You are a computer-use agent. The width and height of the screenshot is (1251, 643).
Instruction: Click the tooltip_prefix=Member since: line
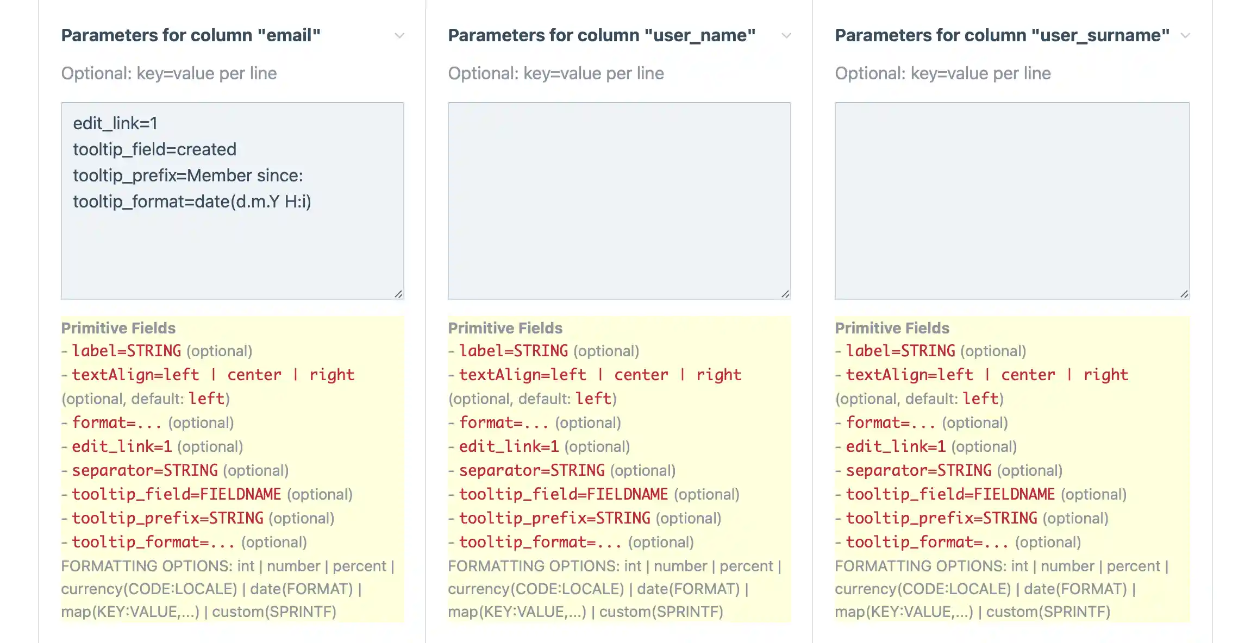point(189,175)
